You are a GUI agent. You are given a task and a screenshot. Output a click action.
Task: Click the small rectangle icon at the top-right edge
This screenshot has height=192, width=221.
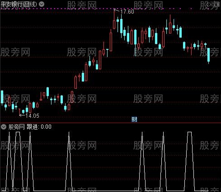pyautogui.click(x=216, y=4)
